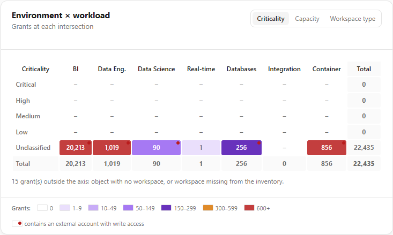Viewport: 393px width, 235px height.
Task: Open the Unclassified Data Science cell showing 90
Action: 156,148
